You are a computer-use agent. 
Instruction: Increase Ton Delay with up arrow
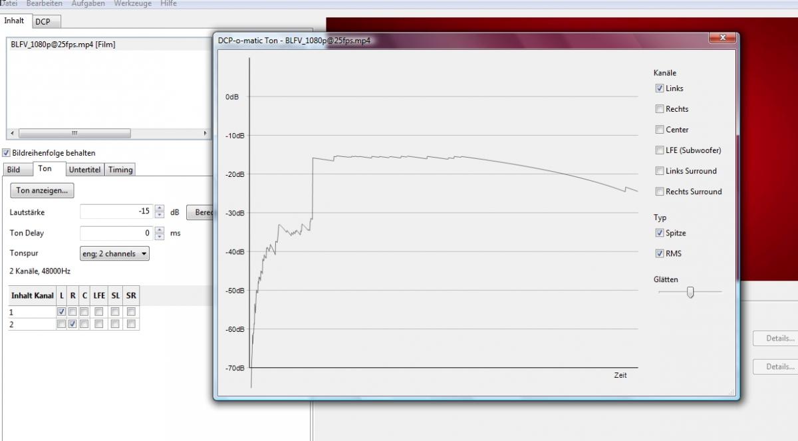[159, 230]
